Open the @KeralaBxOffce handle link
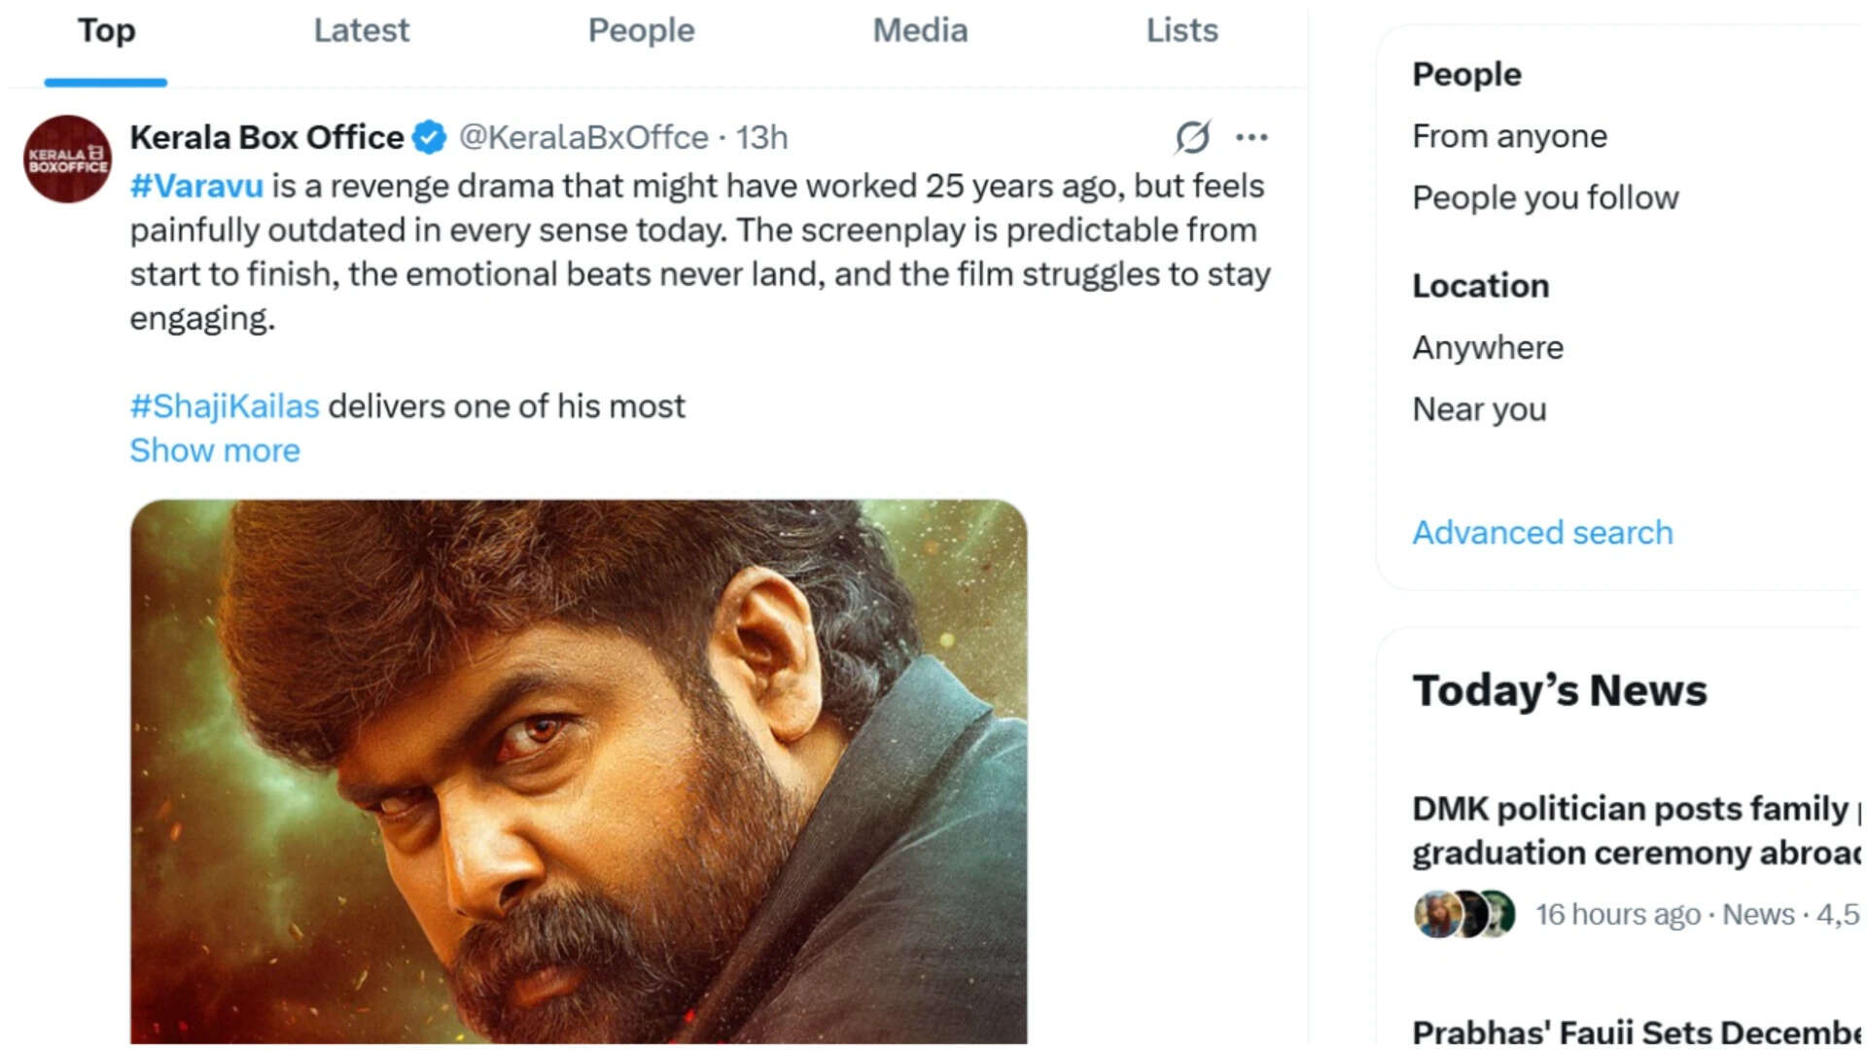The width and height of the screenshot is (1867, 1050). [583, 137]
